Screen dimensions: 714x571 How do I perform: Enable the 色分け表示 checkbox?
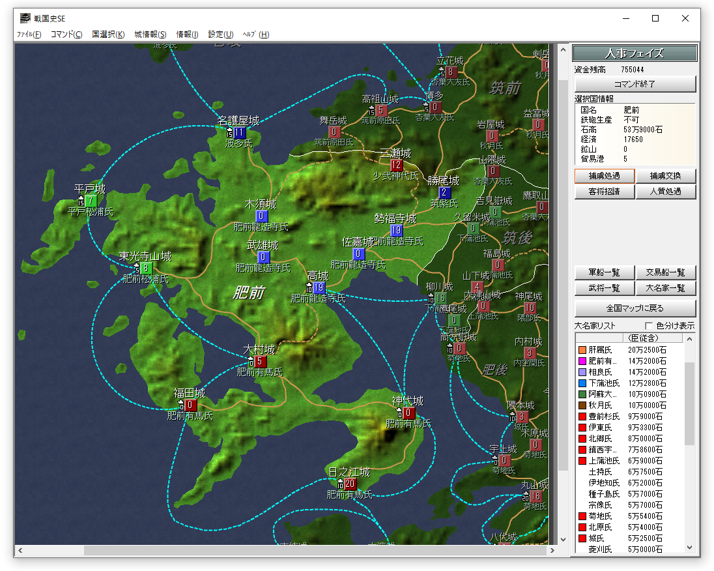(648, 326)
